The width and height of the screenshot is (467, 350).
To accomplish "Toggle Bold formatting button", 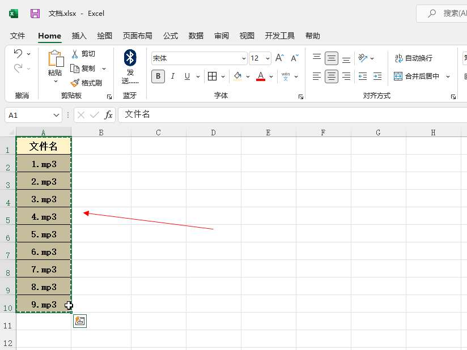I will (x=158, y=76).
